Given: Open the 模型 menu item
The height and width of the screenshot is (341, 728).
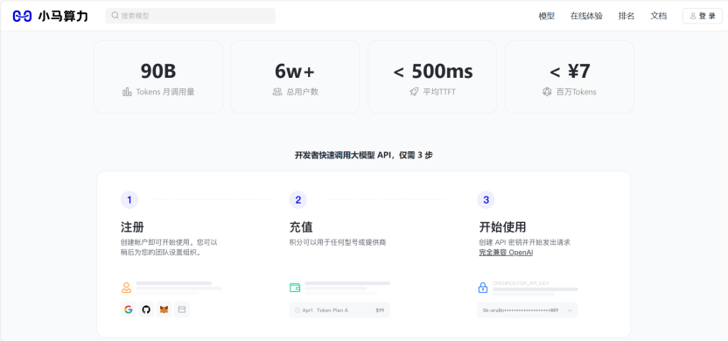Looking at the screenshot, I should [x=547, y=16].
